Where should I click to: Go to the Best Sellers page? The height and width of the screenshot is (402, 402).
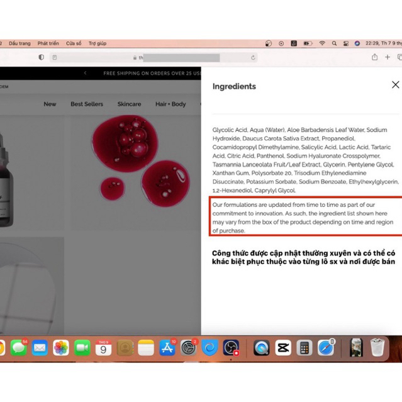click(x=87, y=104)
